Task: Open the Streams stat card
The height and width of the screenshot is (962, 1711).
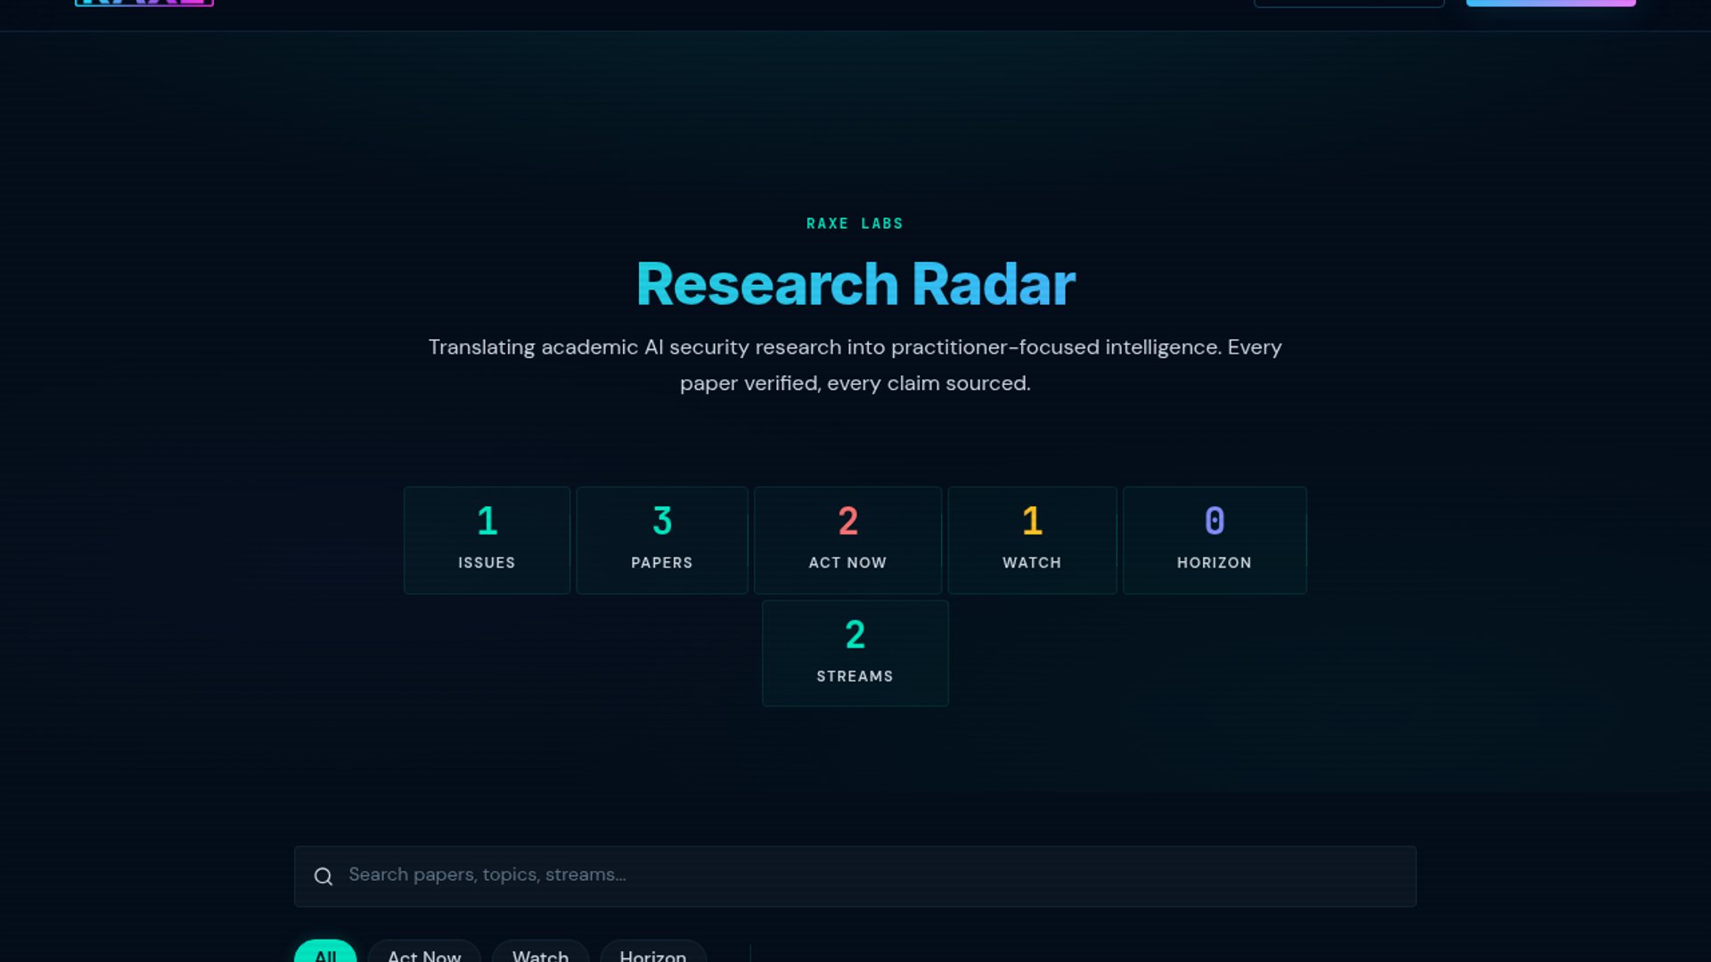Action: pyautogui.click(x=855, y=653)
